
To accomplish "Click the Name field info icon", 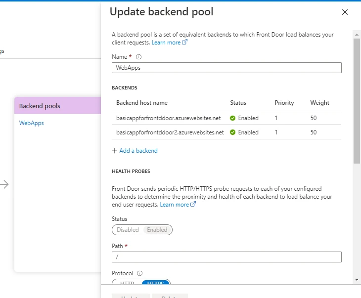I will click(x=138, y=57).
